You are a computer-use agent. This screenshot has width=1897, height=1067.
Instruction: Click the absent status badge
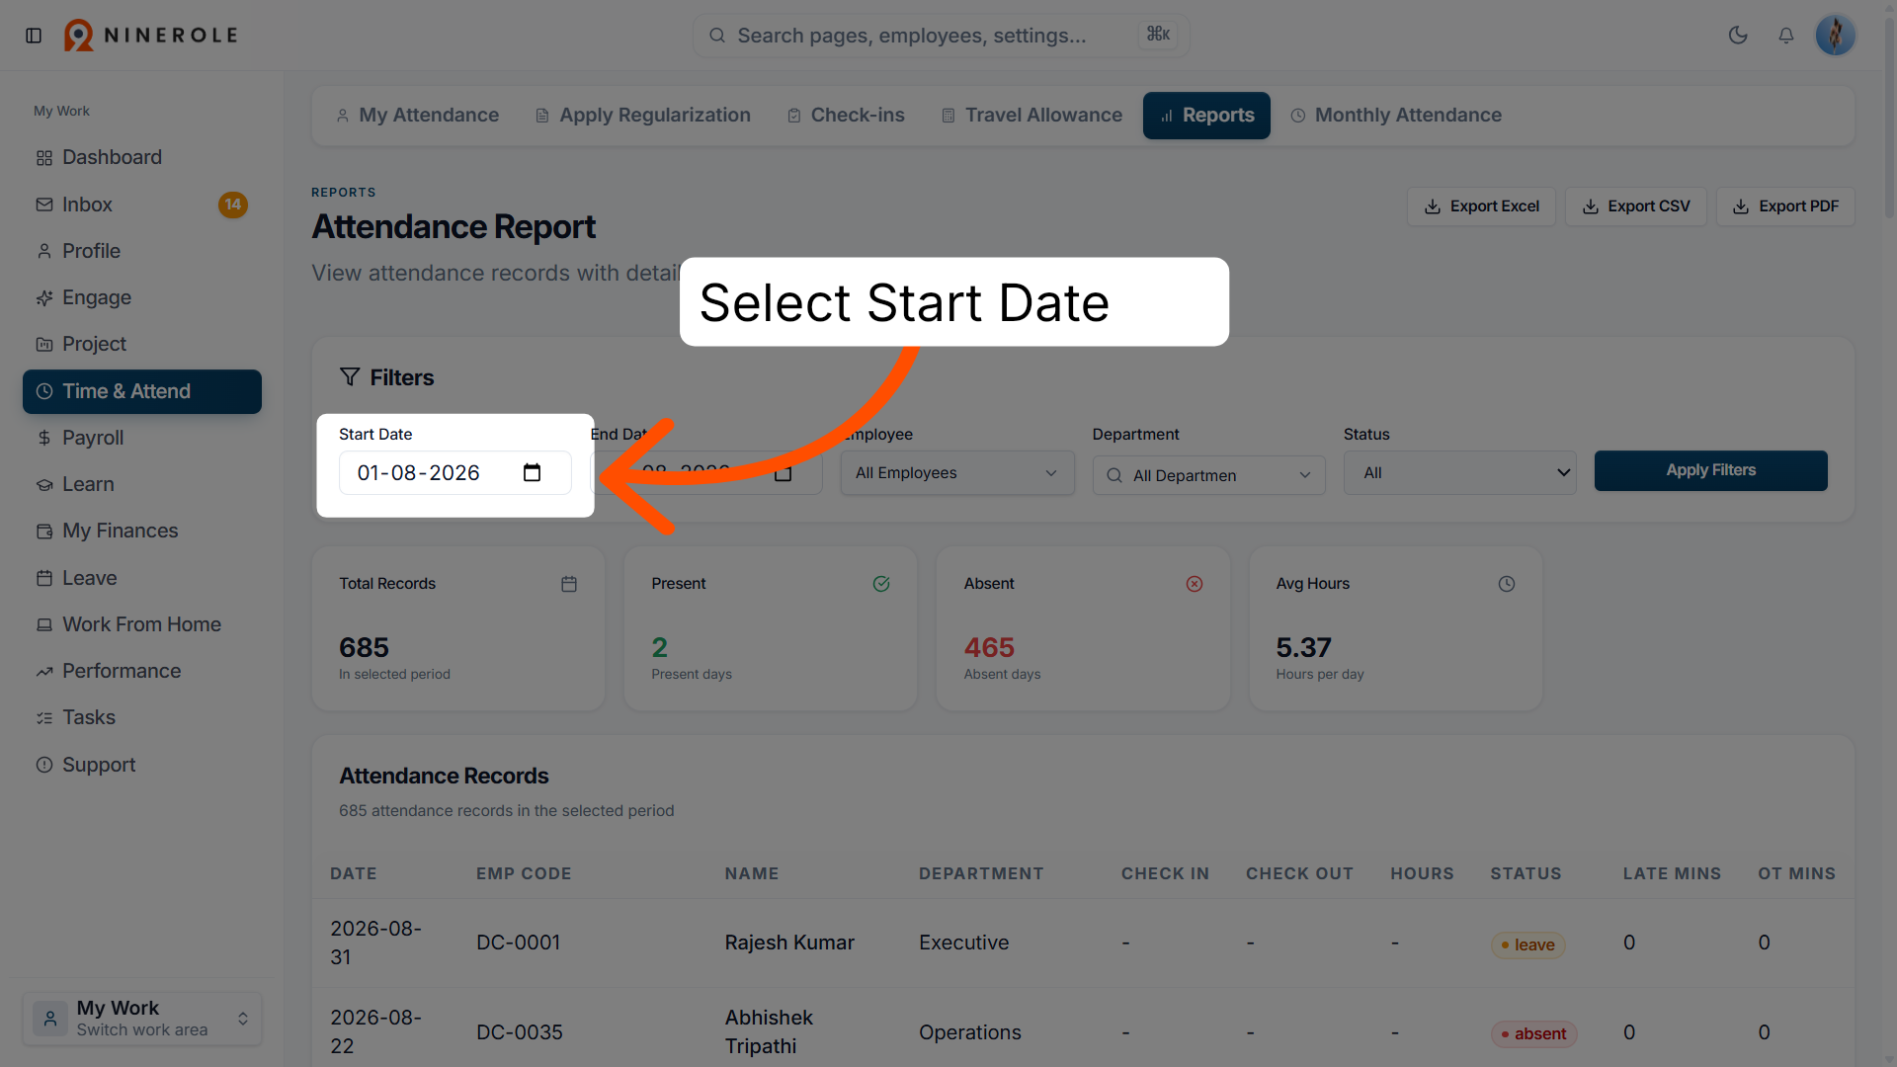pos(1534,1034)
